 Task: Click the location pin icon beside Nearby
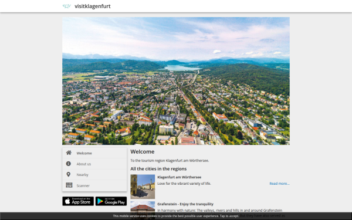[x=69, y=174]
